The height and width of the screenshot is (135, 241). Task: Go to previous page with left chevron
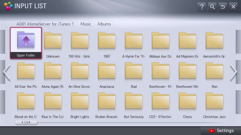click(7, 72)
